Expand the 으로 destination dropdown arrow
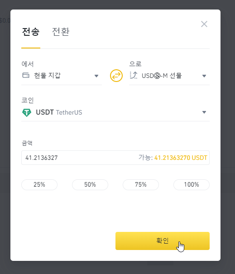The image size is (235, 274). 204,76
